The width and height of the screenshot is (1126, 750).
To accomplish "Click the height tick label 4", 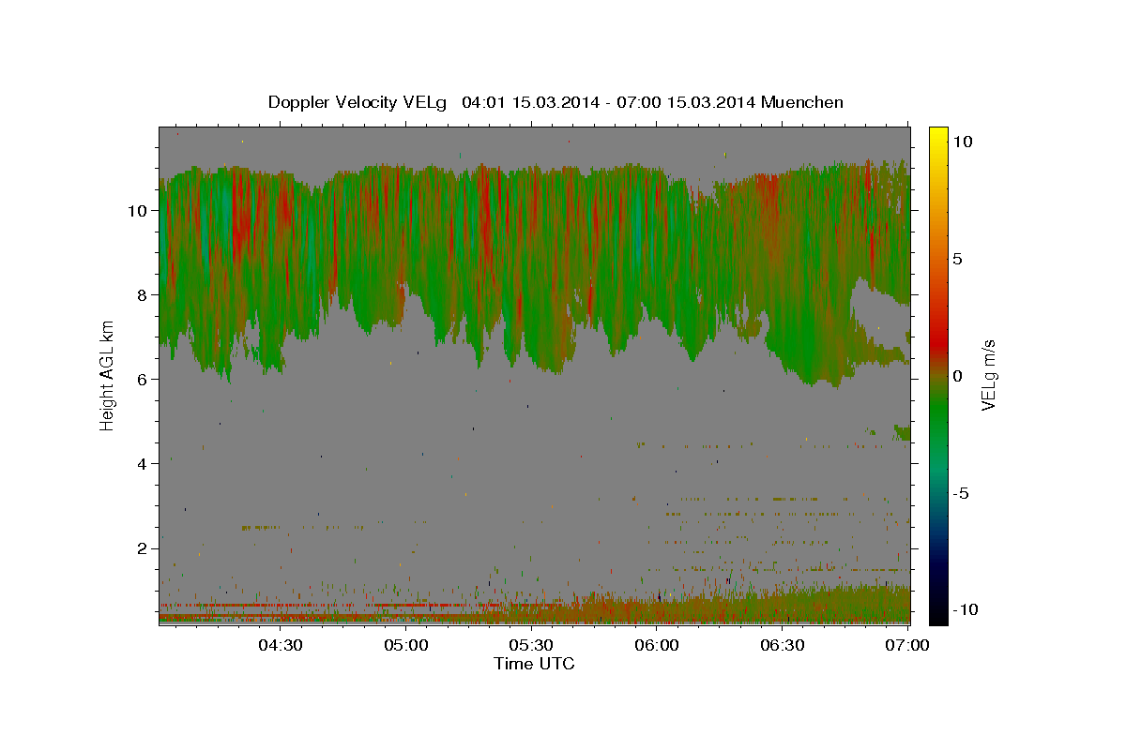I will click(141, 464).
